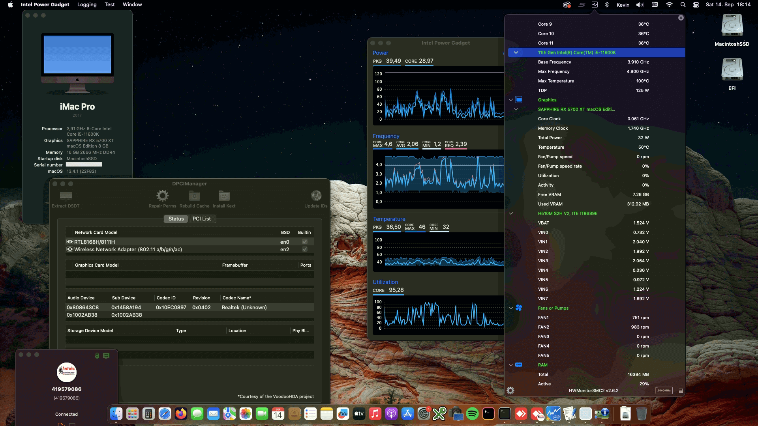Viewport: 758px width, 426px height.
Task: Open HWMonitorSMC2 settings gear
Action: 510,390
